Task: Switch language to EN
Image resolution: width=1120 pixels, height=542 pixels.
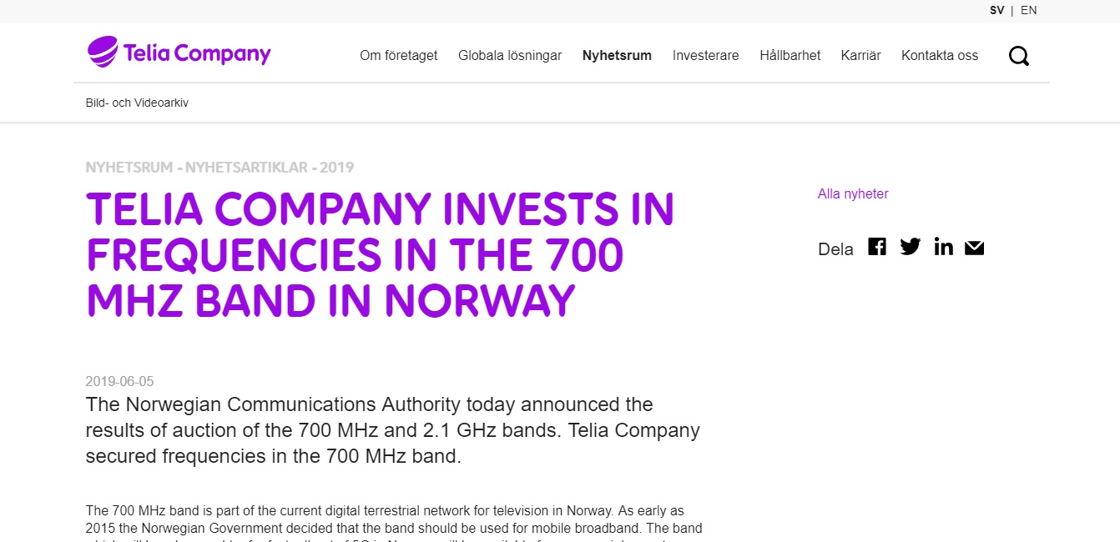Action: pos(1028,11)
